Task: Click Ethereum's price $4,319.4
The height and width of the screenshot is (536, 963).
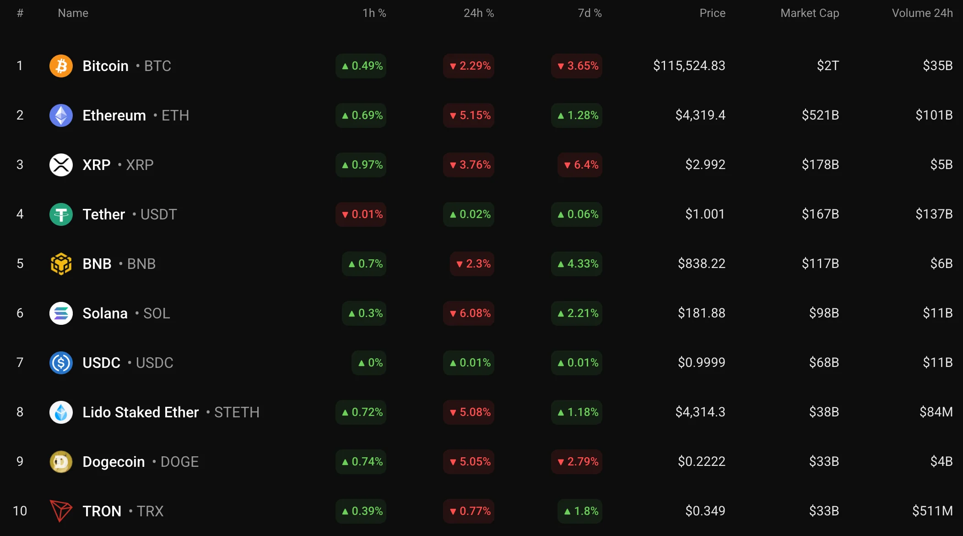Action: click(700, 115)
